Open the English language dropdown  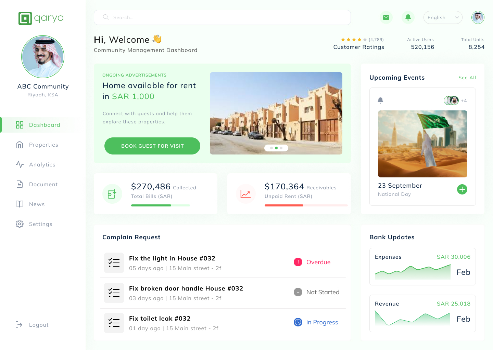click(443, 17)
